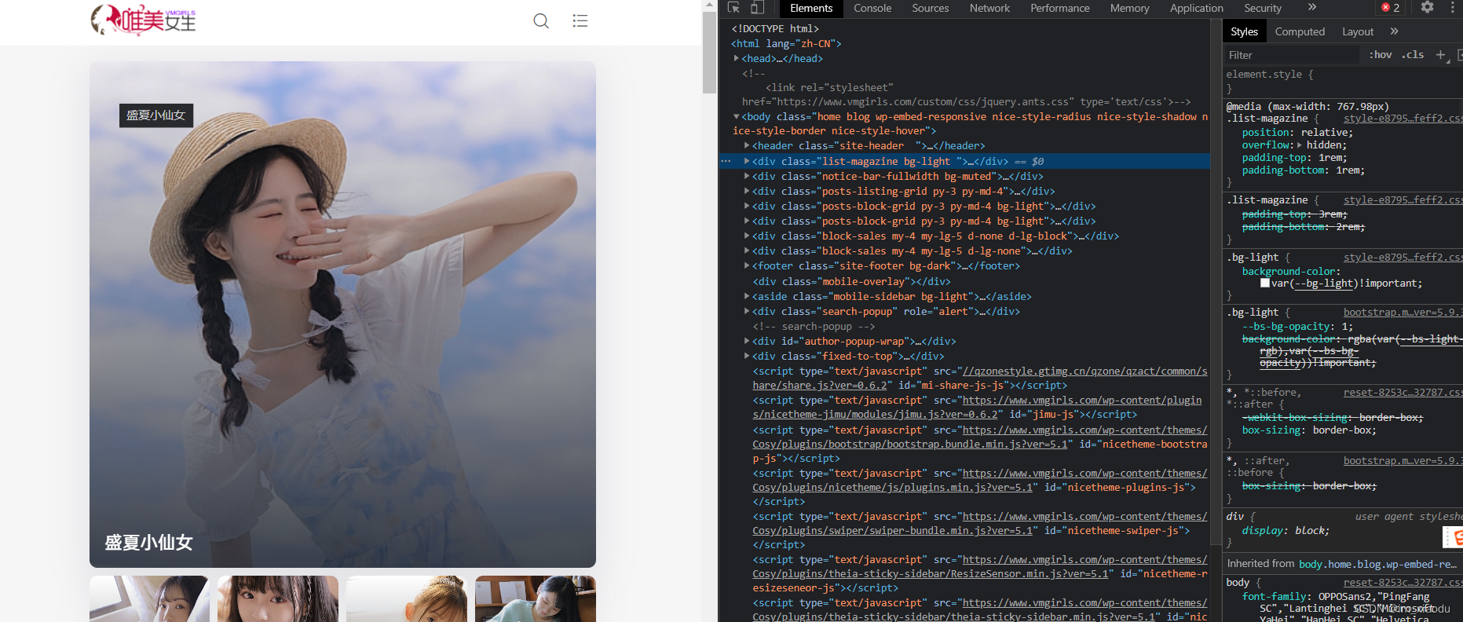Open the first small thumbnail below the feature
This screenshot has width=1463, height=622.
tap(149, 598)
